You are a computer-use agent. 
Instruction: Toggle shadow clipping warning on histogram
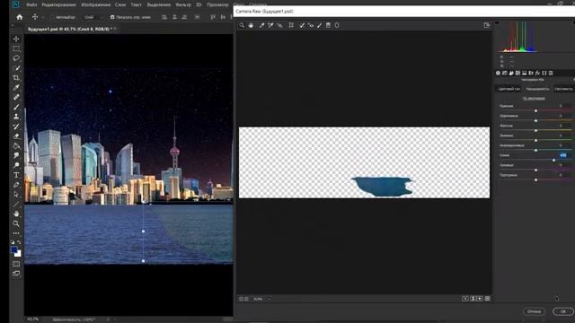497,22
